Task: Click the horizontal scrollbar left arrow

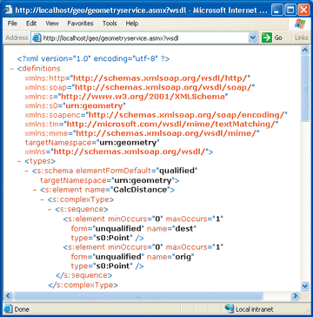Action: coord(9,296)
